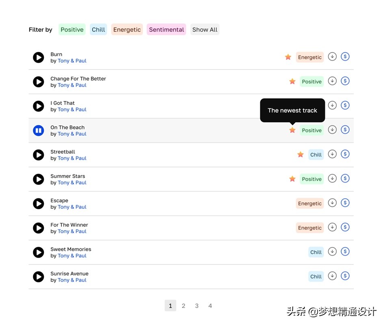The width and height of the screenshot is (385, 325).
Task: Play the track Streetball
Action: pyautogui.click(x=38, y=155)
